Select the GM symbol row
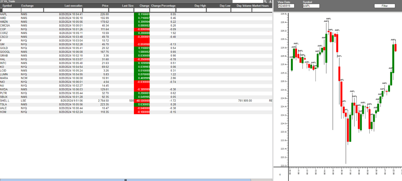 pos(136,44)
